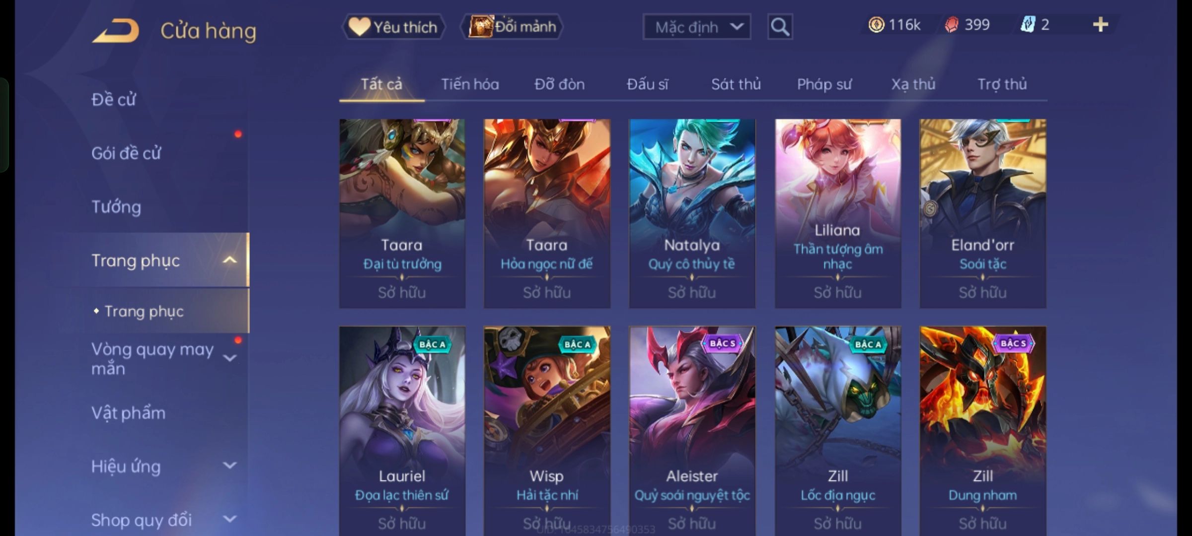Expand Vòng quay may mắn section
The height and width of the screenshot is (536, 1192).
[229, 358]
